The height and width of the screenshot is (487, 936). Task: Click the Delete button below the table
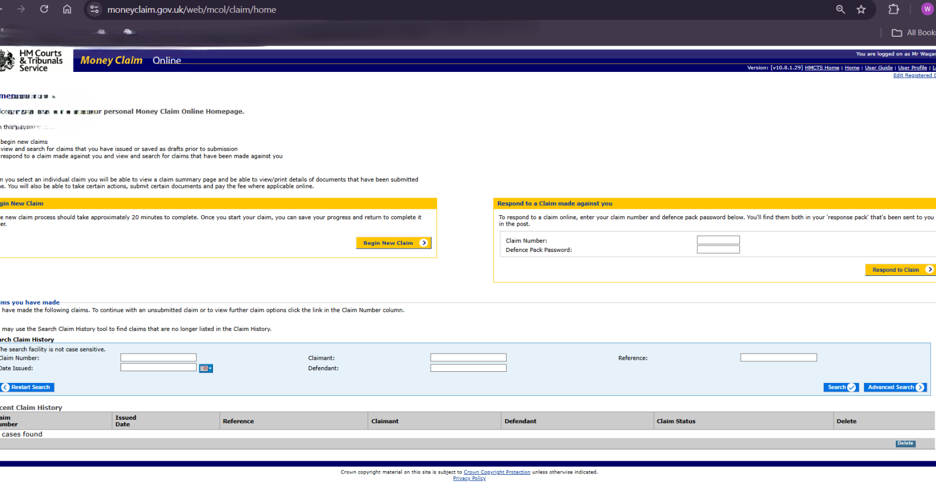tap(906, 444)
